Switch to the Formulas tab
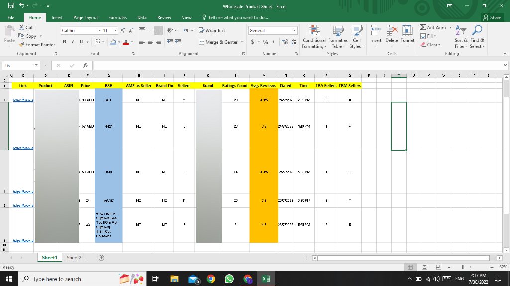Image resolution: width=510 pixels, height=286 pixels. (x=118, y=17)
